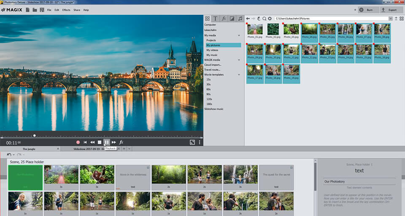Screen dimensions: 405x216
Task: Search media with the magnifier icon
Action: click(x=264, y=19)
